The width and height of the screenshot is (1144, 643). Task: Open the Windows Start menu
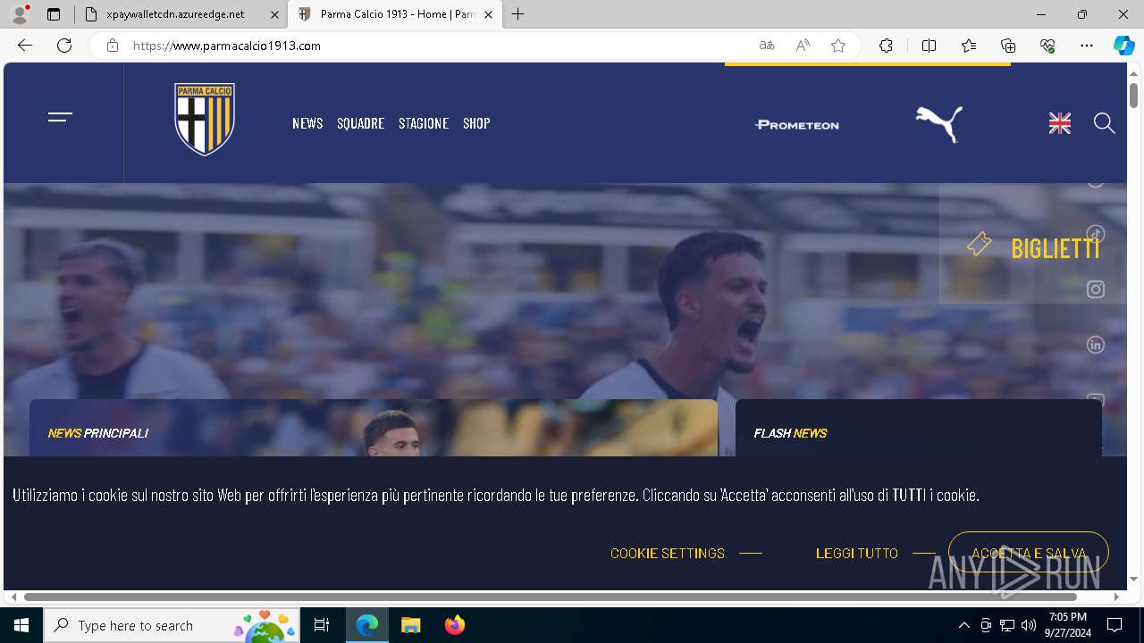click(21, 625)
